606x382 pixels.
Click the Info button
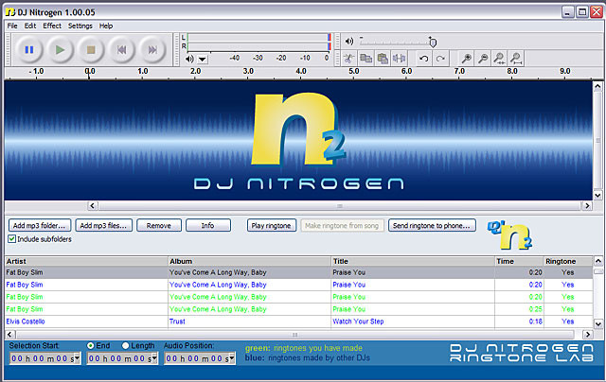tap(208, 225)
